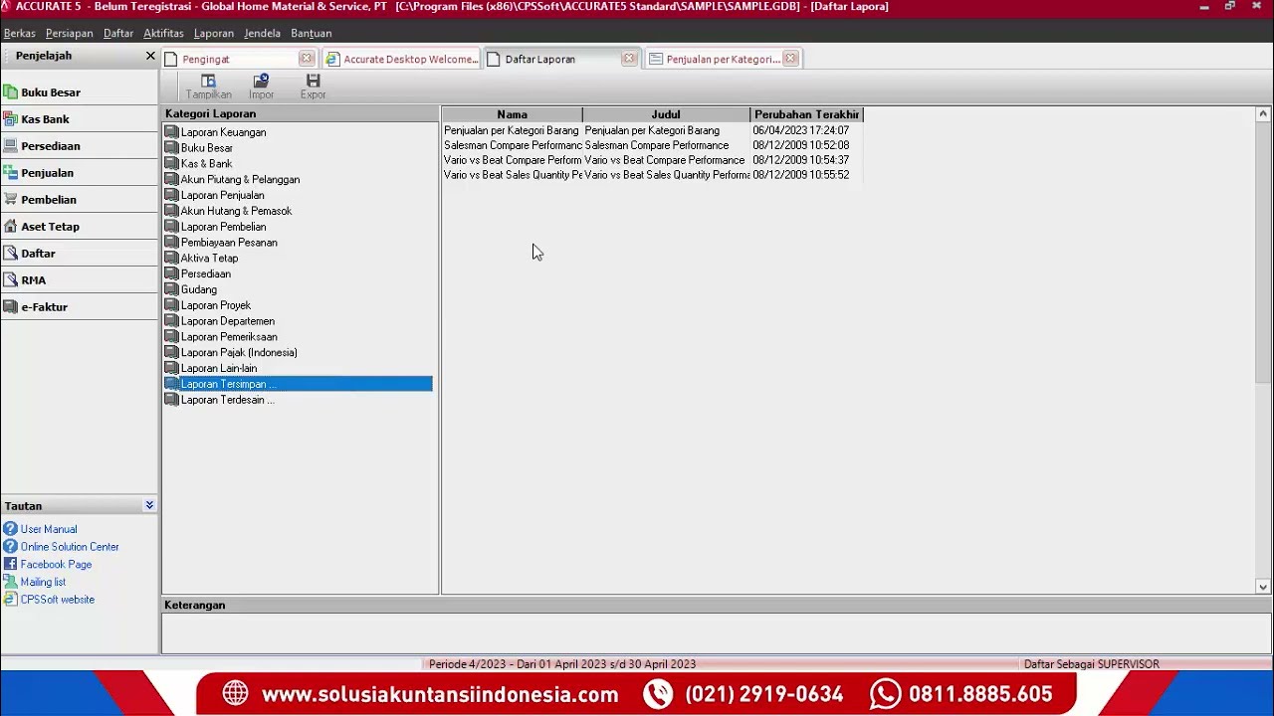Select the Akun Piutang & Pelanggan category
1274x716 pixels.
click(240, 180)
